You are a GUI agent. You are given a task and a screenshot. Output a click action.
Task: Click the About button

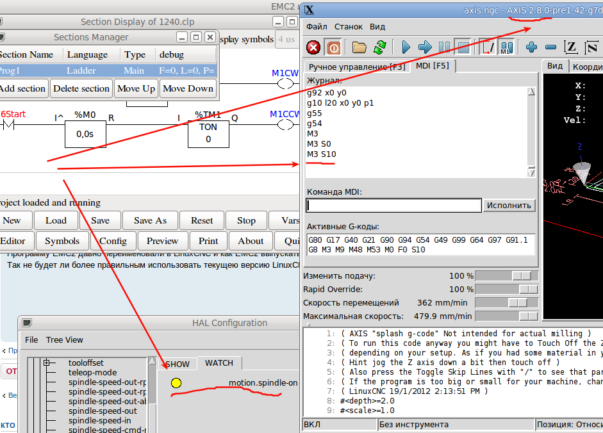[x=251, y=241]
